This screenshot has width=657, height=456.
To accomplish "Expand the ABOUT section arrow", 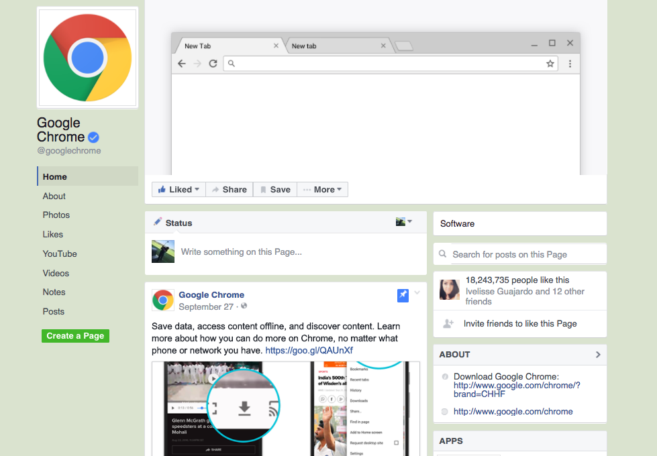I will point(598,355).
